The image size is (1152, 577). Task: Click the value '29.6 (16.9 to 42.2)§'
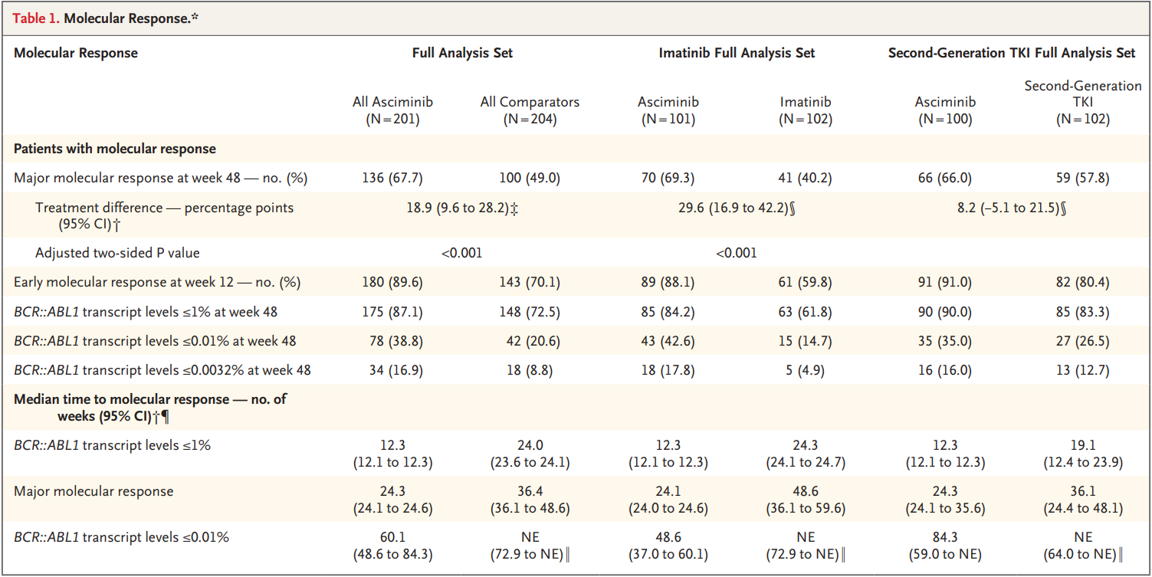tap(737, 208)
